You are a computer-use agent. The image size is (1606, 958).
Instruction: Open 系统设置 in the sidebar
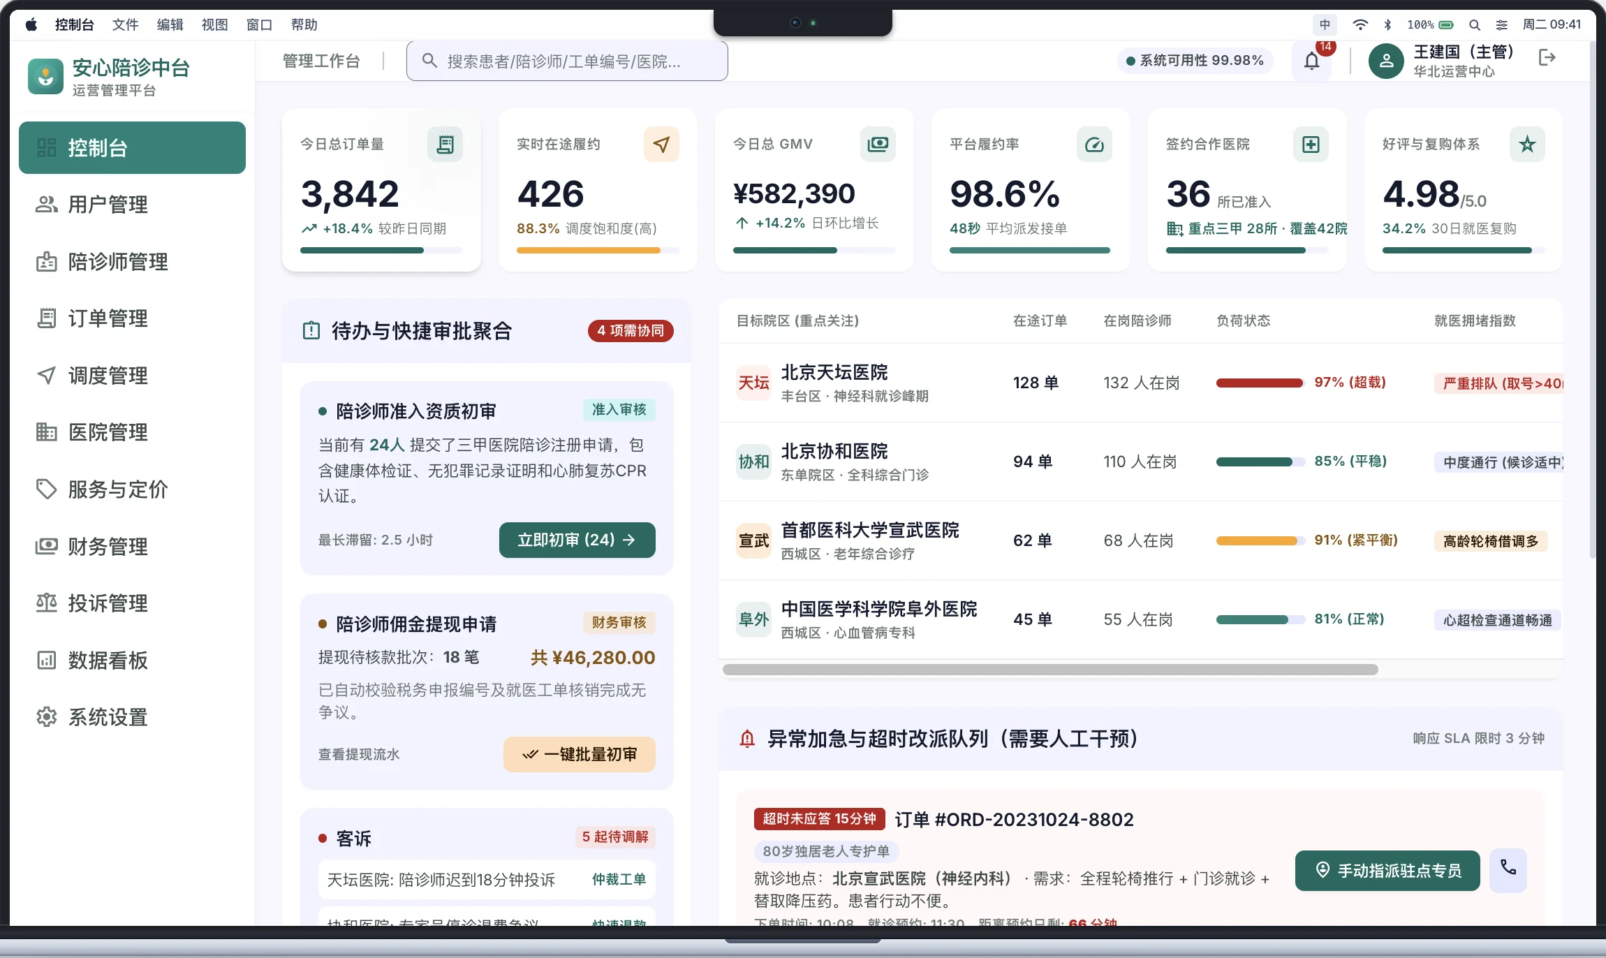(132, 717)
